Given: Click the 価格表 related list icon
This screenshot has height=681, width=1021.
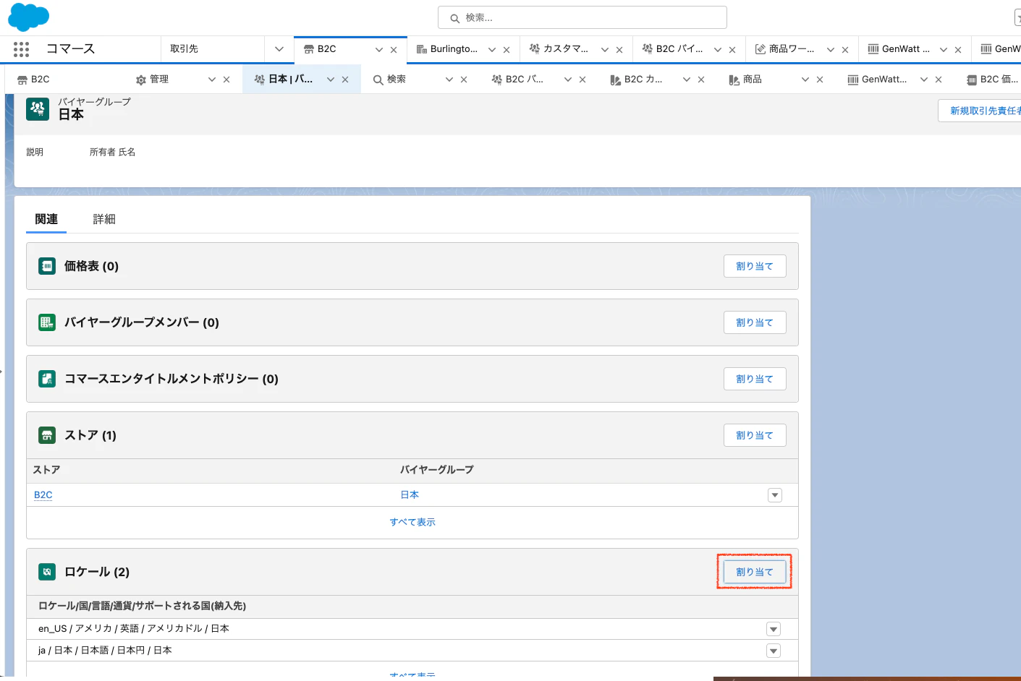Looking at the screenshot, I should [47, 266].
